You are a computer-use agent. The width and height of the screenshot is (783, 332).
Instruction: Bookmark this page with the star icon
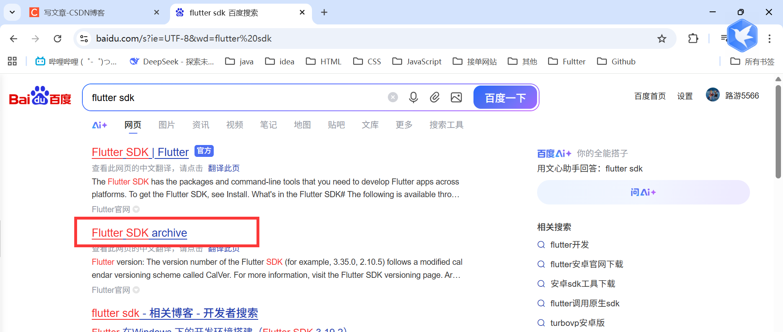click(x=661, y=39)
